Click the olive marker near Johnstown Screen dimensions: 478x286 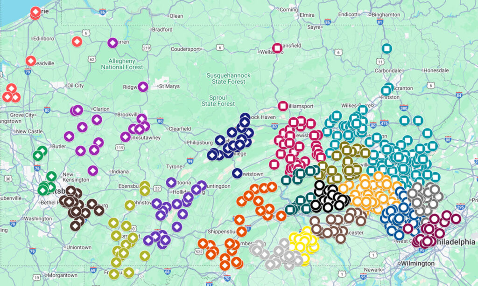point(130,205)
